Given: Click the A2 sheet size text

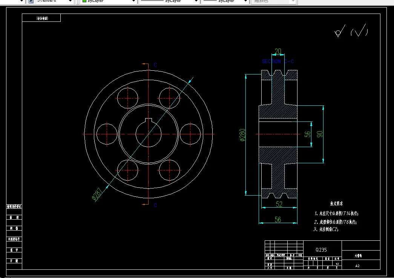Looking at the screenshot, I should pyautogui.click(x=357, y=266).
